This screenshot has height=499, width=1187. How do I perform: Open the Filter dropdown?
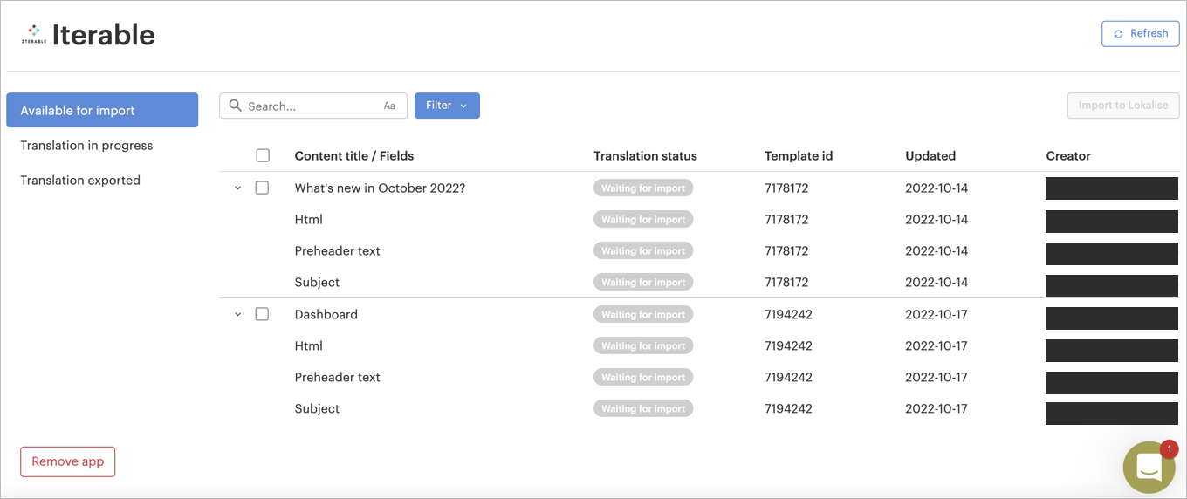[x=447, y=106]
